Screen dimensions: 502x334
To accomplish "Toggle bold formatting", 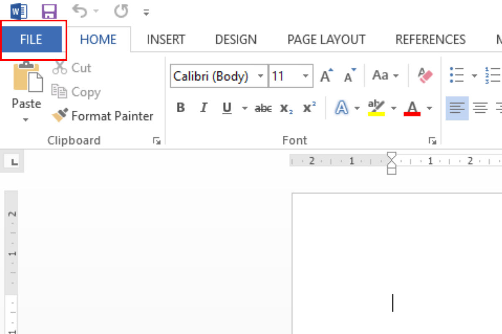I will (180, 107).
